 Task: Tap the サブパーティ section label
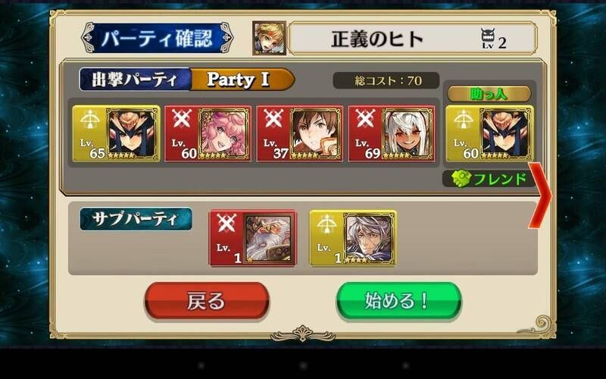click(x=136, y=219)
